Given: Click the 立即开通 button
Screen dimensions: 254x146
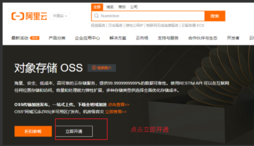Looking at the screenshot, I should (74, 131).
